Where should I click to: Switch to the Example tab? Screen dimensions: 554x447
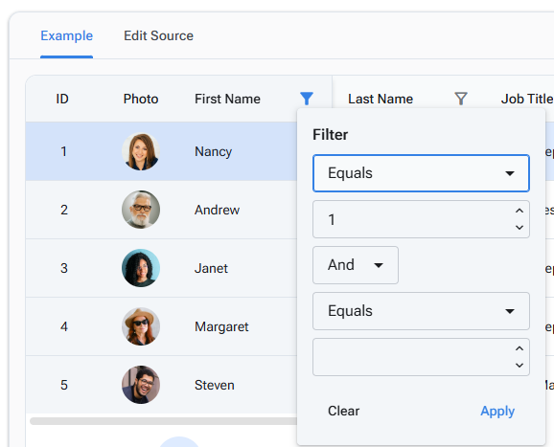66,36
